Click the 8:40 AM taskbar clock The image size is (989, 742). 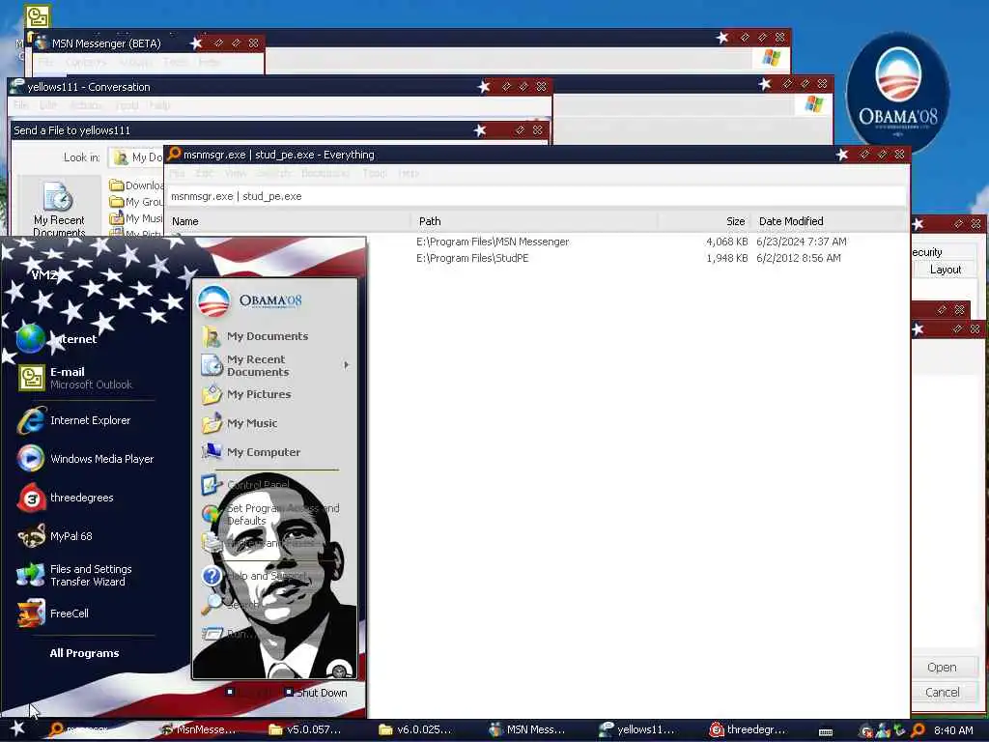click(x=953, y=730)
